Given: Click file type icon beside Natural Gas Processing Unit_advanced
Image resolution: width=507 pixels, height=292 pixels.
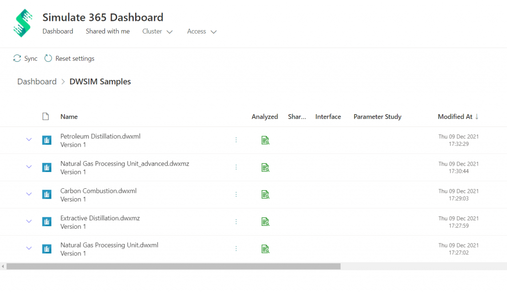Looking at the screenshot, I should point(47,167).
